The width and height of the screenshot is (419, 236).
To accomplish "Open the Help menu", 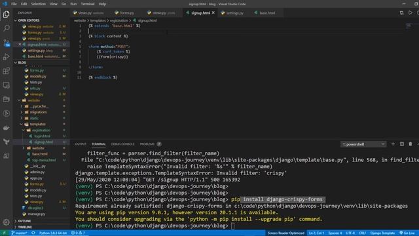I will pyautogui.click(x=102, y=4).
